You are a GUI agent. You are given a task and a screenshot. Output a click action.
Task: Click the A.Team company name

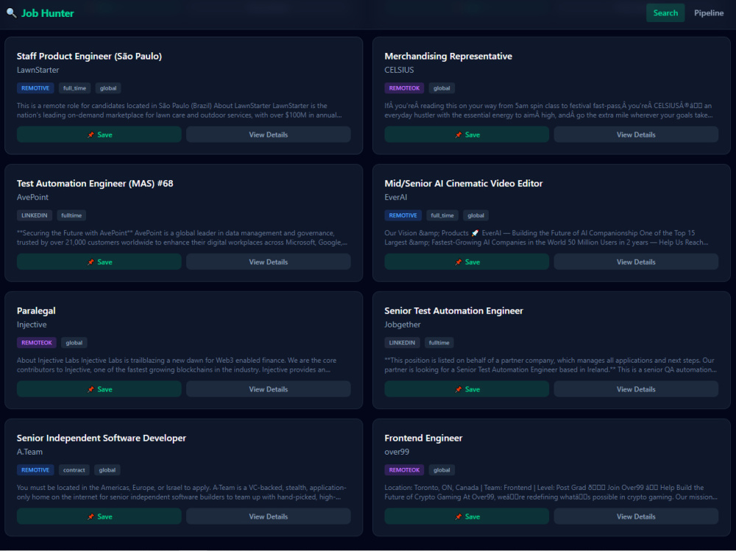tap(29, 452)
